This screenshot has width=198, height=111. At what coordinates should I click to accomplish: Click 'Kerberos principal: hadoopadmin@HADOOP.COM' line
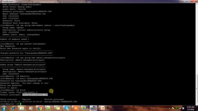[27, 11]
